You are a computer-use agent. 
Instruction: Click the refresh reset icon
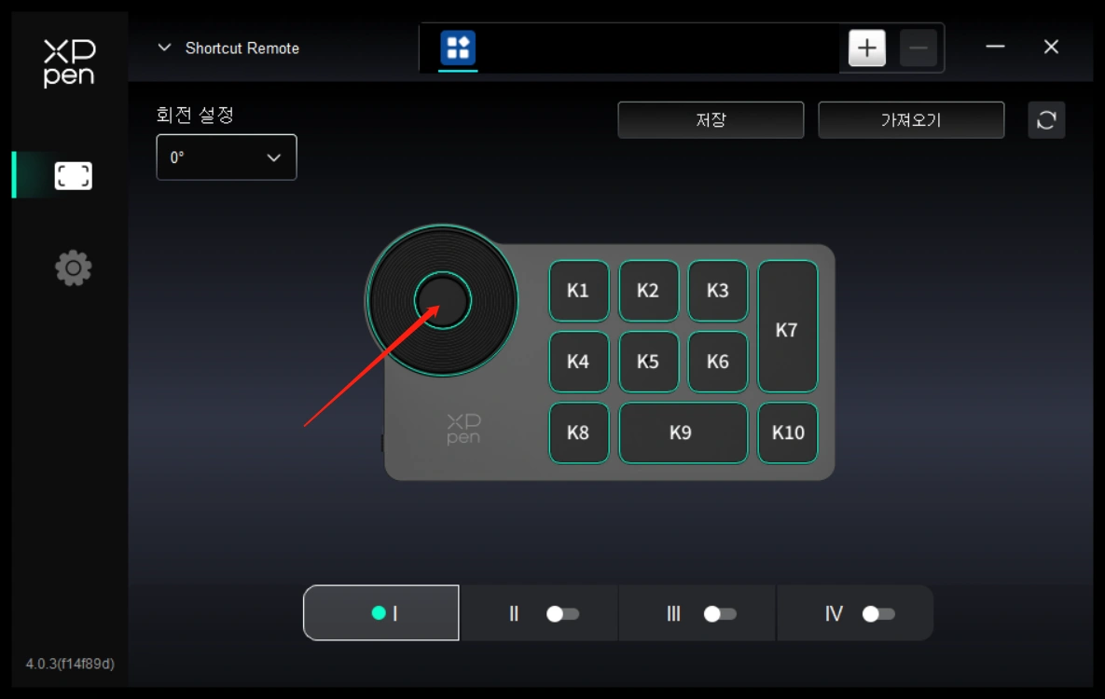point(1046,120)
